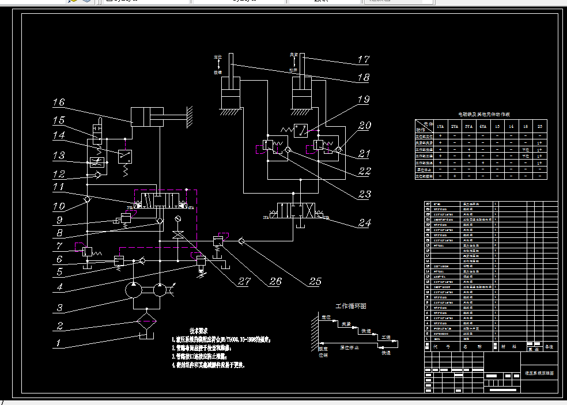Screen dimensions: 567x405
Task: Click callout number 2 beside the filter
Action: (x=60, y=325)
